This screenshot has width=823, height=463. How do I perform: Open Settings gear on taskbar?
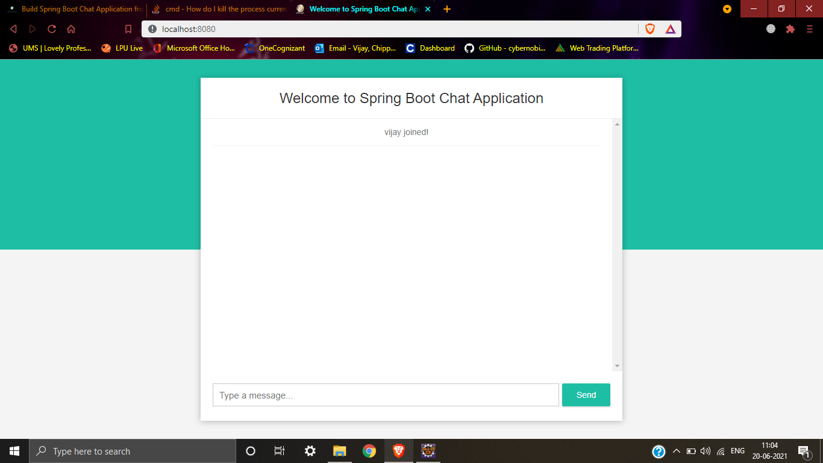pyautogui.click(x=310, y=451)
